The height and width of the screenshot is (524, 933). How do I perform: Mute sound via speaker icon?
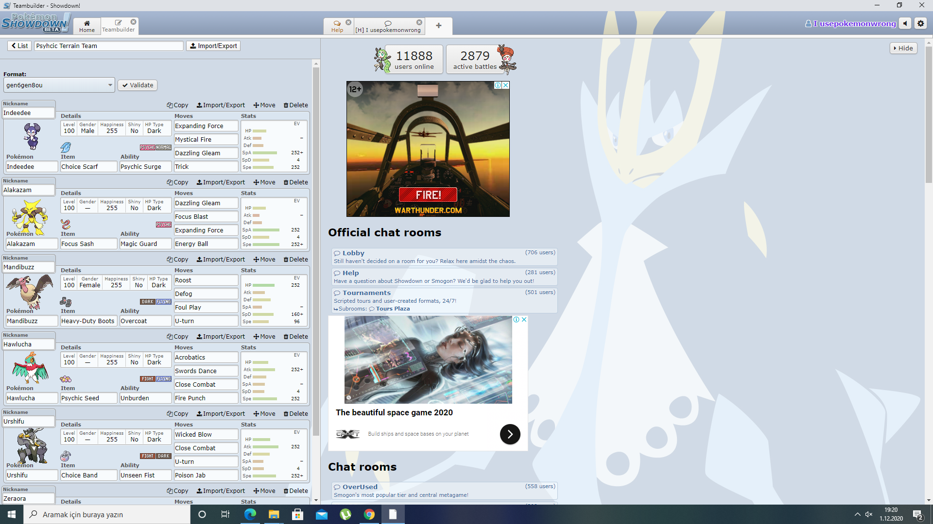[905, 23]
